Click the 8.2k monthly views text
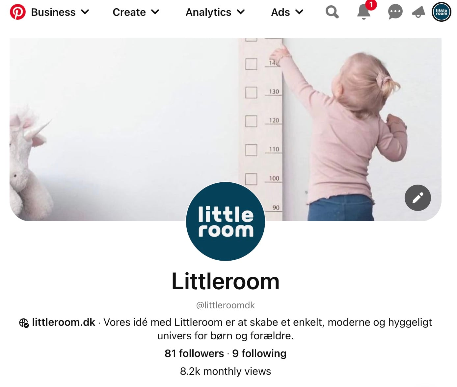The image size is (457, 387). pos(226,371)
